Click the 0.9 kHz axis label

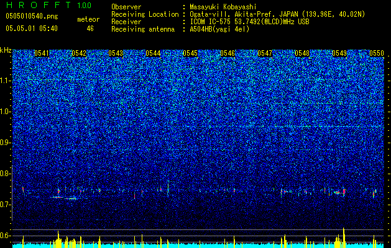(5, 143)
